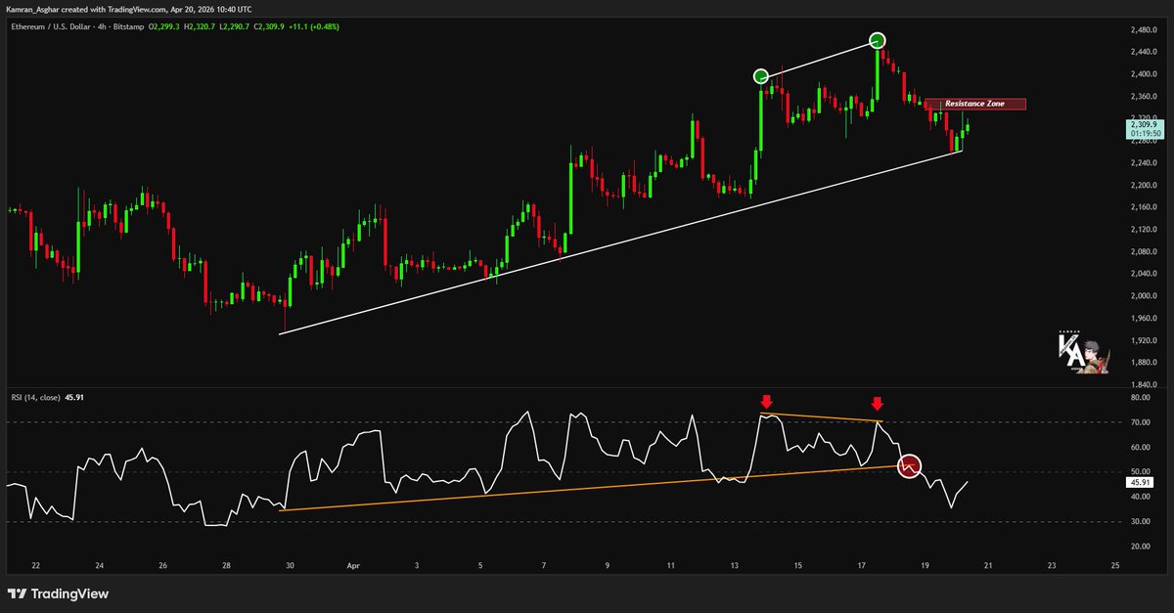Click the TradingView logo in bottom corner

tap(59, 593)
